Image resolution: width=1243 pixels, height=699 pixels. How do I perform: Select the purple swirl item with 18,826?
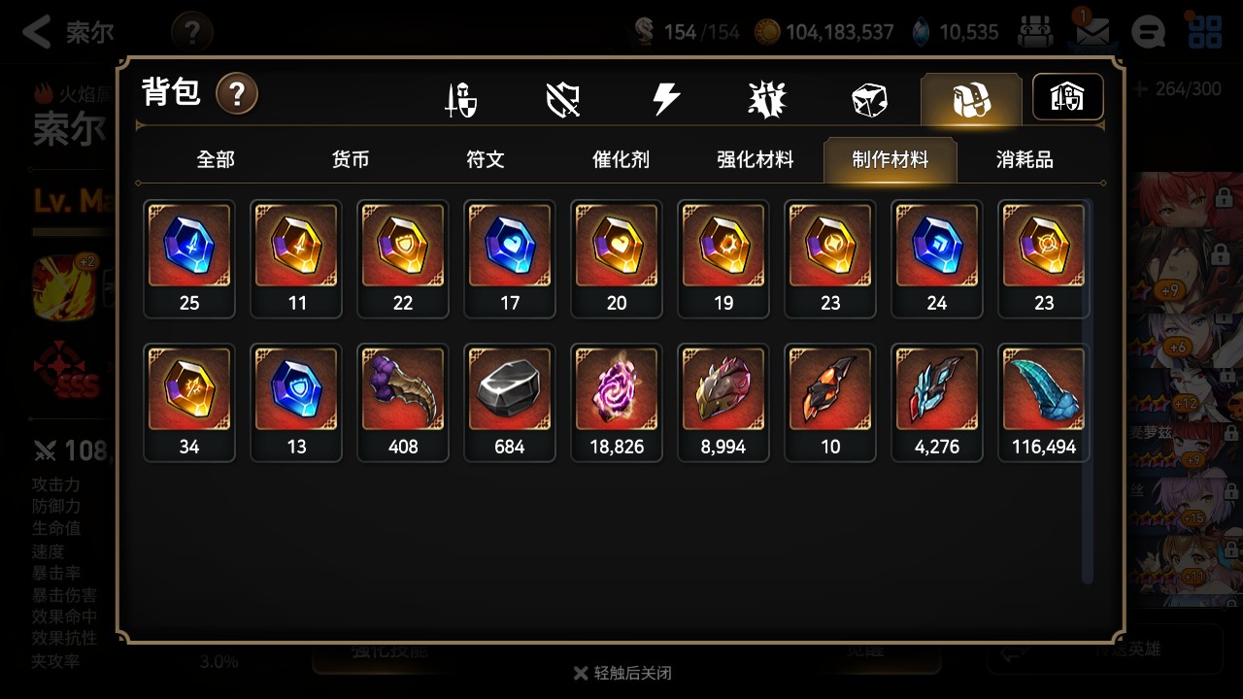tap(617, 402)
